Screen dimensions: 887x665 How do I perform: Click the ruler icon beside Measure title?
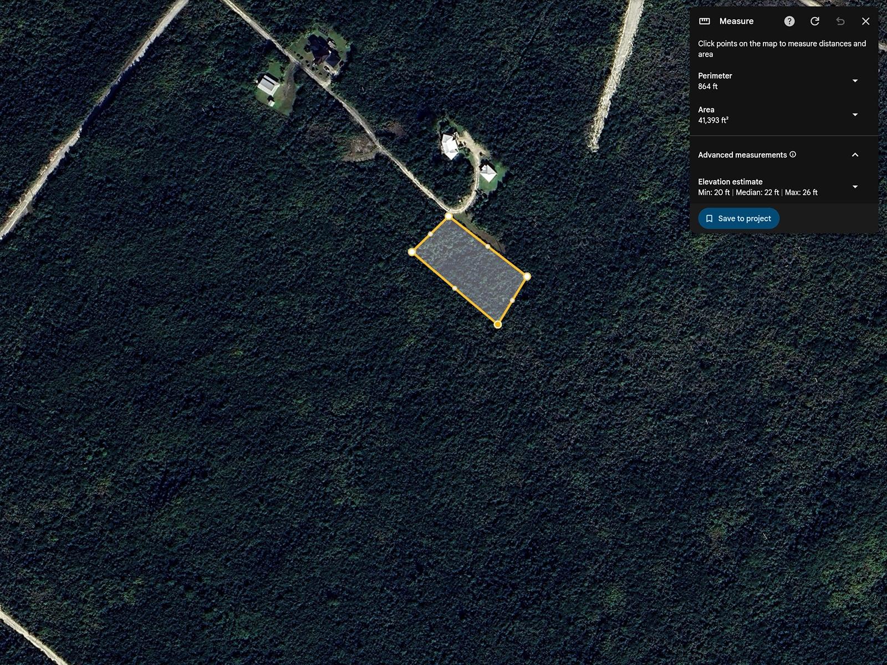click(705, 21)
